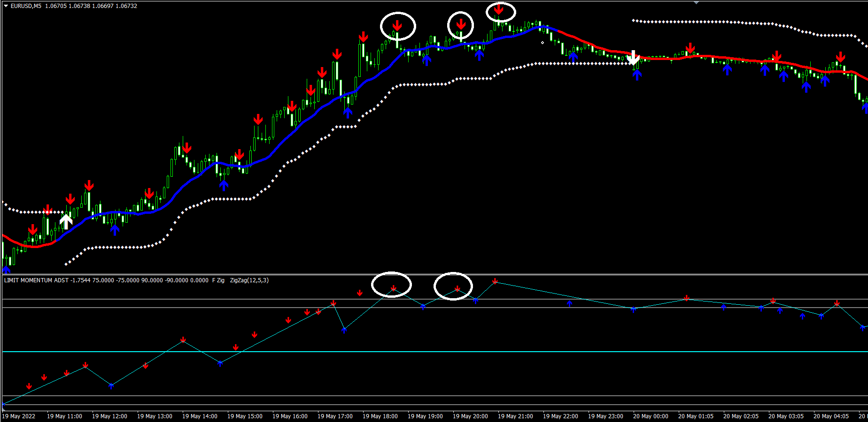Click the 19 May 22:00 time label
The height and width of the screenshot is (422, 868).
click(560, 416)
